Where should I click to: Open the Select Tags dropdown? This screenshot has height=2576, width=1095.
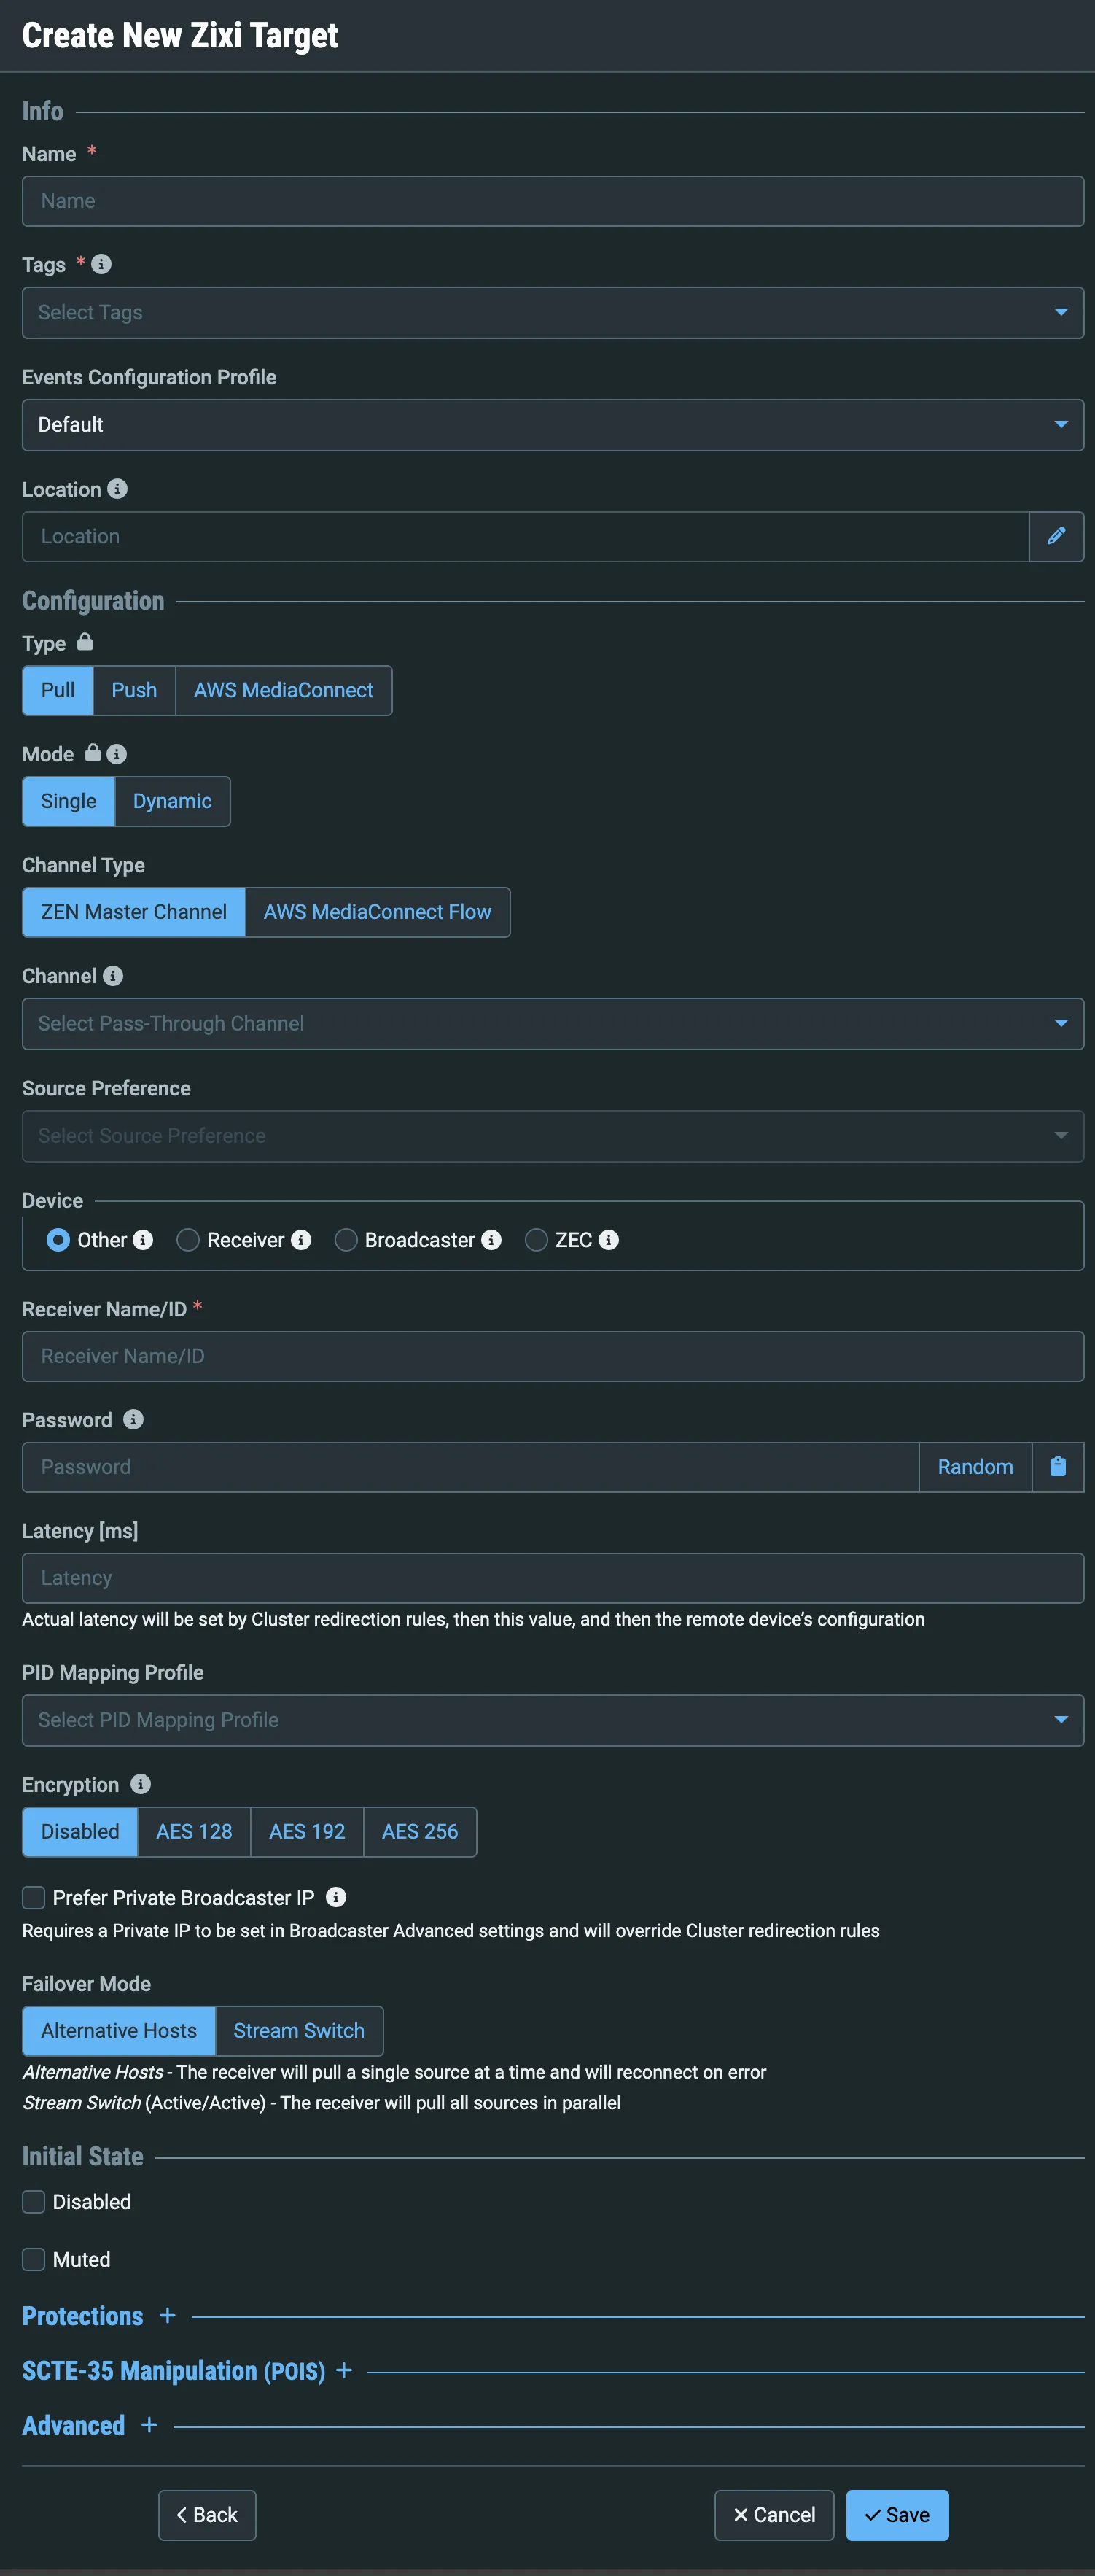(553, 313)
